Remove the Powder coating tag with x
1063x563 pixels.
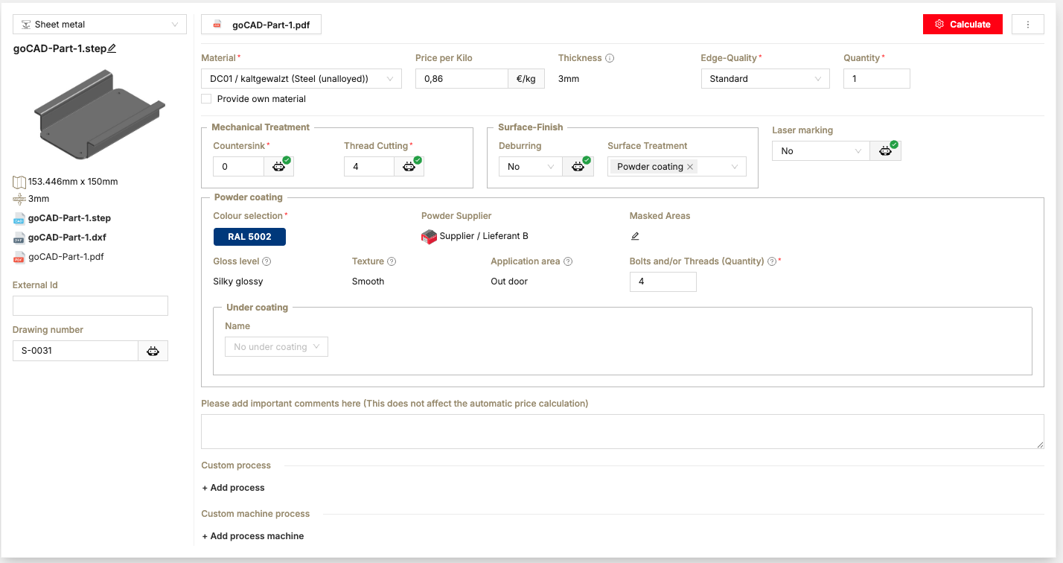click(690, 167)
